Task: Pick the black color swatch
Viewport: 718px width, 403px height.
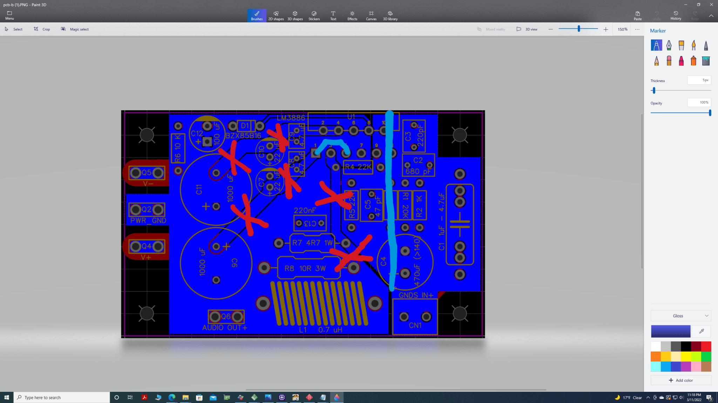Action: click(686, 347)
